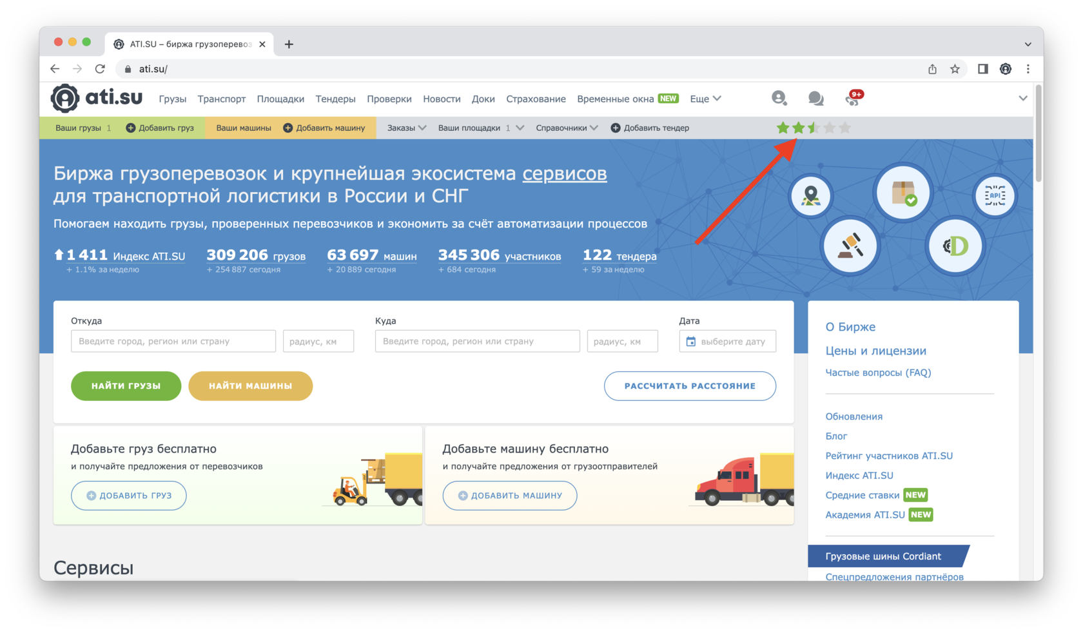This screenshot has width=1083, height=633.
Task: Click the ДОБАВИТЬ ГРУЗ outlined button
Action: coord(129,495)
